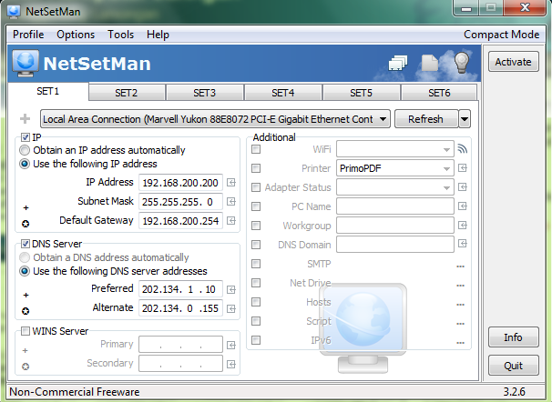
Task: Open Hosts settings via ellipsis
Action: (x=461, y=305)
